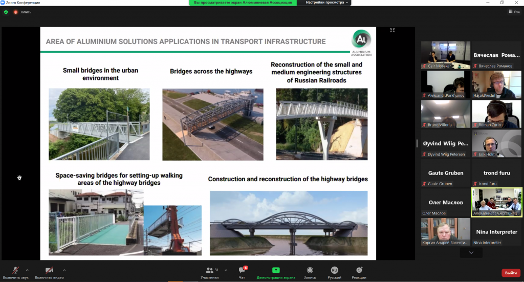This screenshot has height=282, width=524.
Task: Select Erik Holm's video thumbnail
Action: pos(496,144)
